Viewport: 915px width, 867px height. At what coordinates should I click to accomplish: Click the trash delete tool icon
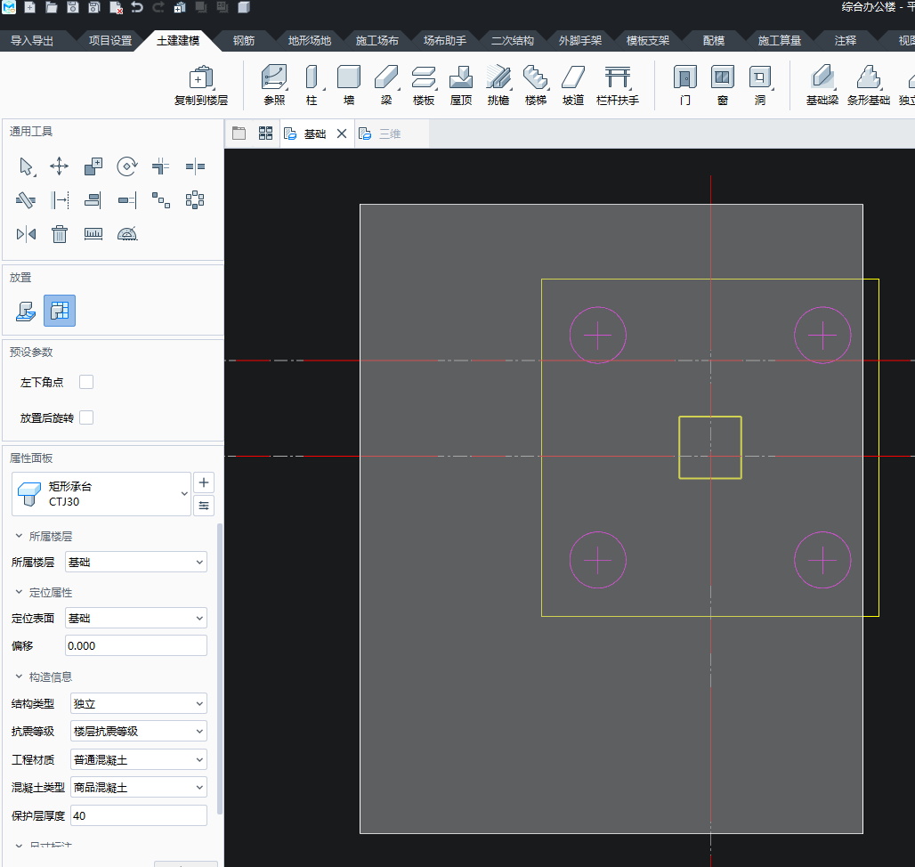click(59, 234)
